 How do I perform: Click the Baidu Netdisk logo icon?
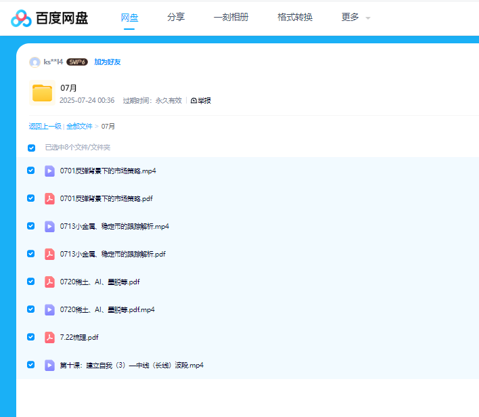click(21, 18)
